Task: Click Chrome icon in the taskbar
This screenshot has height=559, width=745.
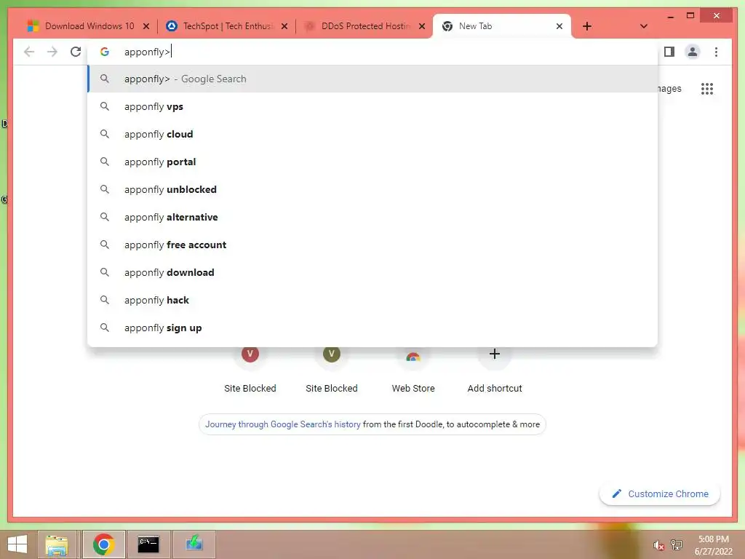Action: (103, 544)
